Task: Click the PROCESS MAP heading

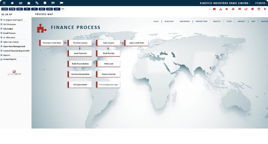Action: coord(44,14)
